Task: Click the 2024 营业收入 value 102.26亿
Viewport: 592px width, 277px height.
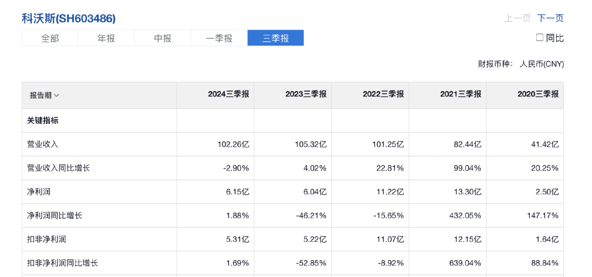Action: tap(234, 144)
